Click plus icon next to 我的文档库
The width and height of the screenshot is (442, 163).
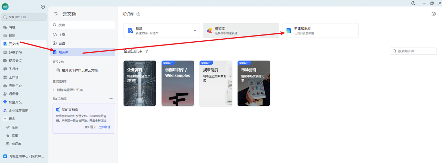(x=111, y=99)
